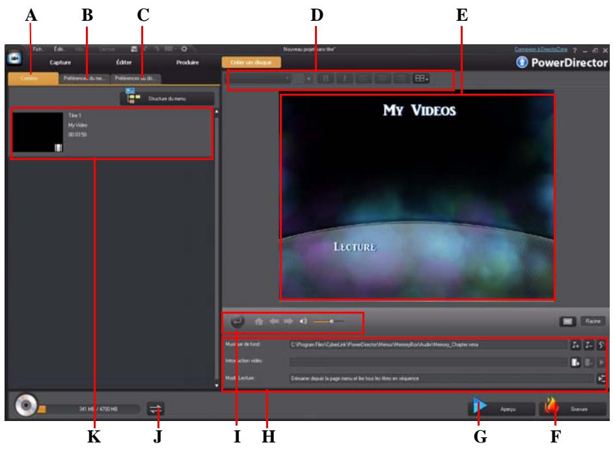Align menu text center

382,79
